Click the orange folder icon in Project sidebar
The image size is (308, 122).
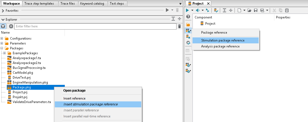tap(188, 25)
